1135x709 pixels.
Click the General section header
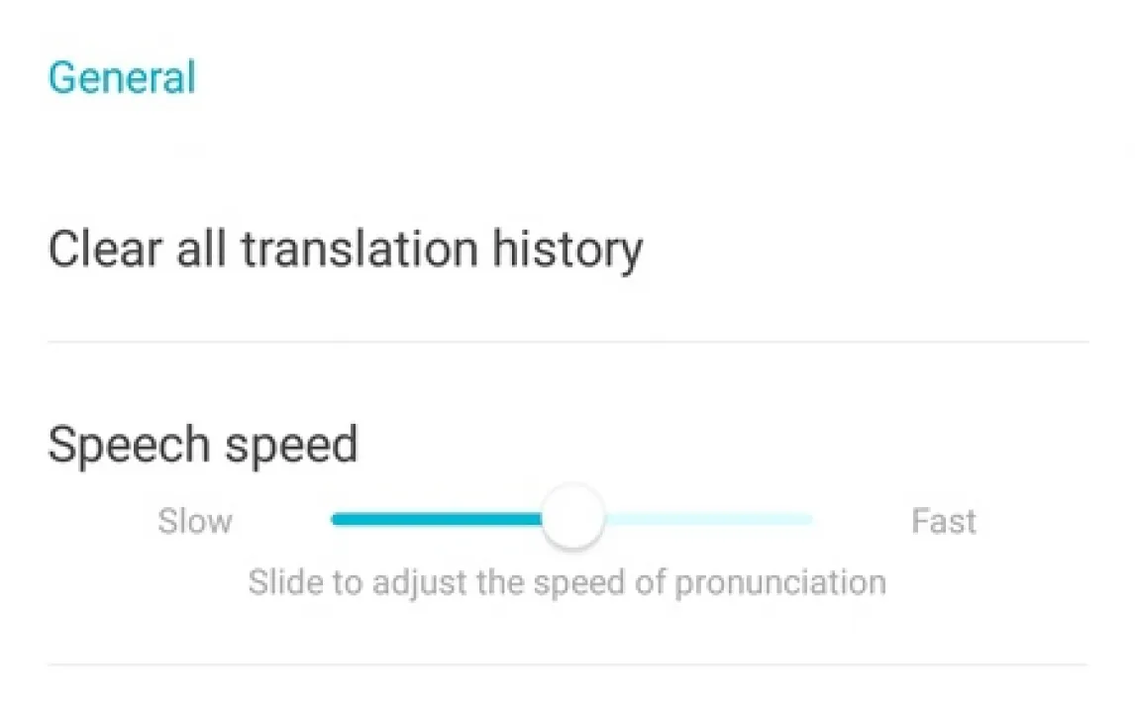(122, 78)
